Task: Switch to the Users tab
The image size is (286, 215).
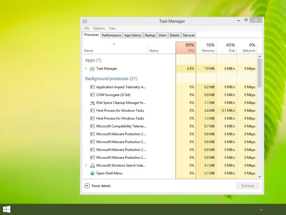Action: coord(163,35)
